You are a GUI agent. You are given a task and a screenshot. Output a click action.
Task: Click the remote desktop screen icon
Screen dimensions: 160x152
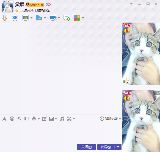click(x=53, y=18)
